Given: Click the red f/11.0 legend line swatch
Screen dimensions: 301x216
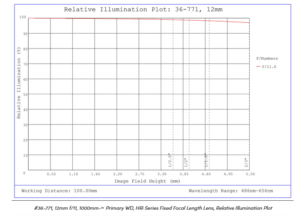Looking at the screenshot, I should [258, 67].
